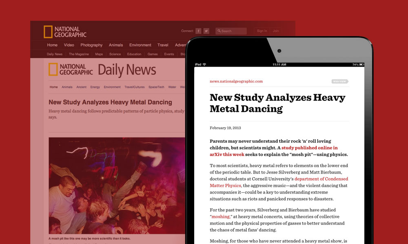Select Animals in the Daily News category bar
The height and width of the screenshot is (244, 408).
[x=67, y=87]
